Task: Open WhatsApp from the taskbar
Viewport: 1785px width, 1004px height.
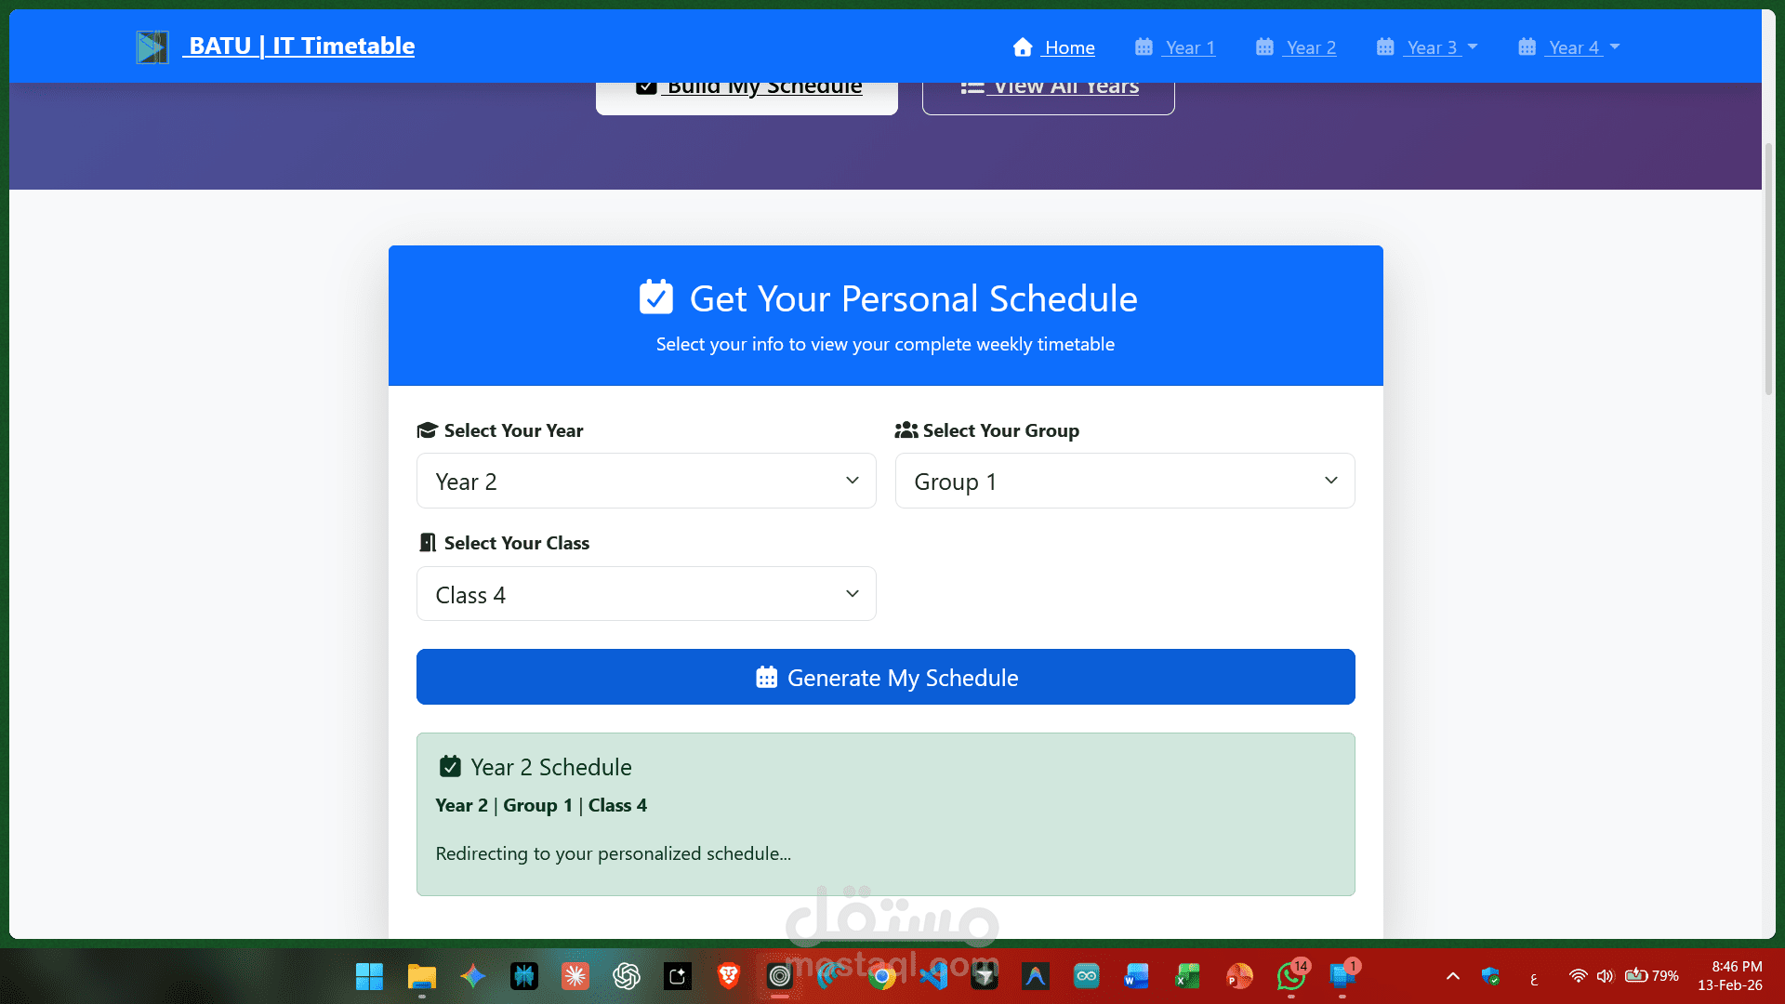Action: tap(1290, 976)
